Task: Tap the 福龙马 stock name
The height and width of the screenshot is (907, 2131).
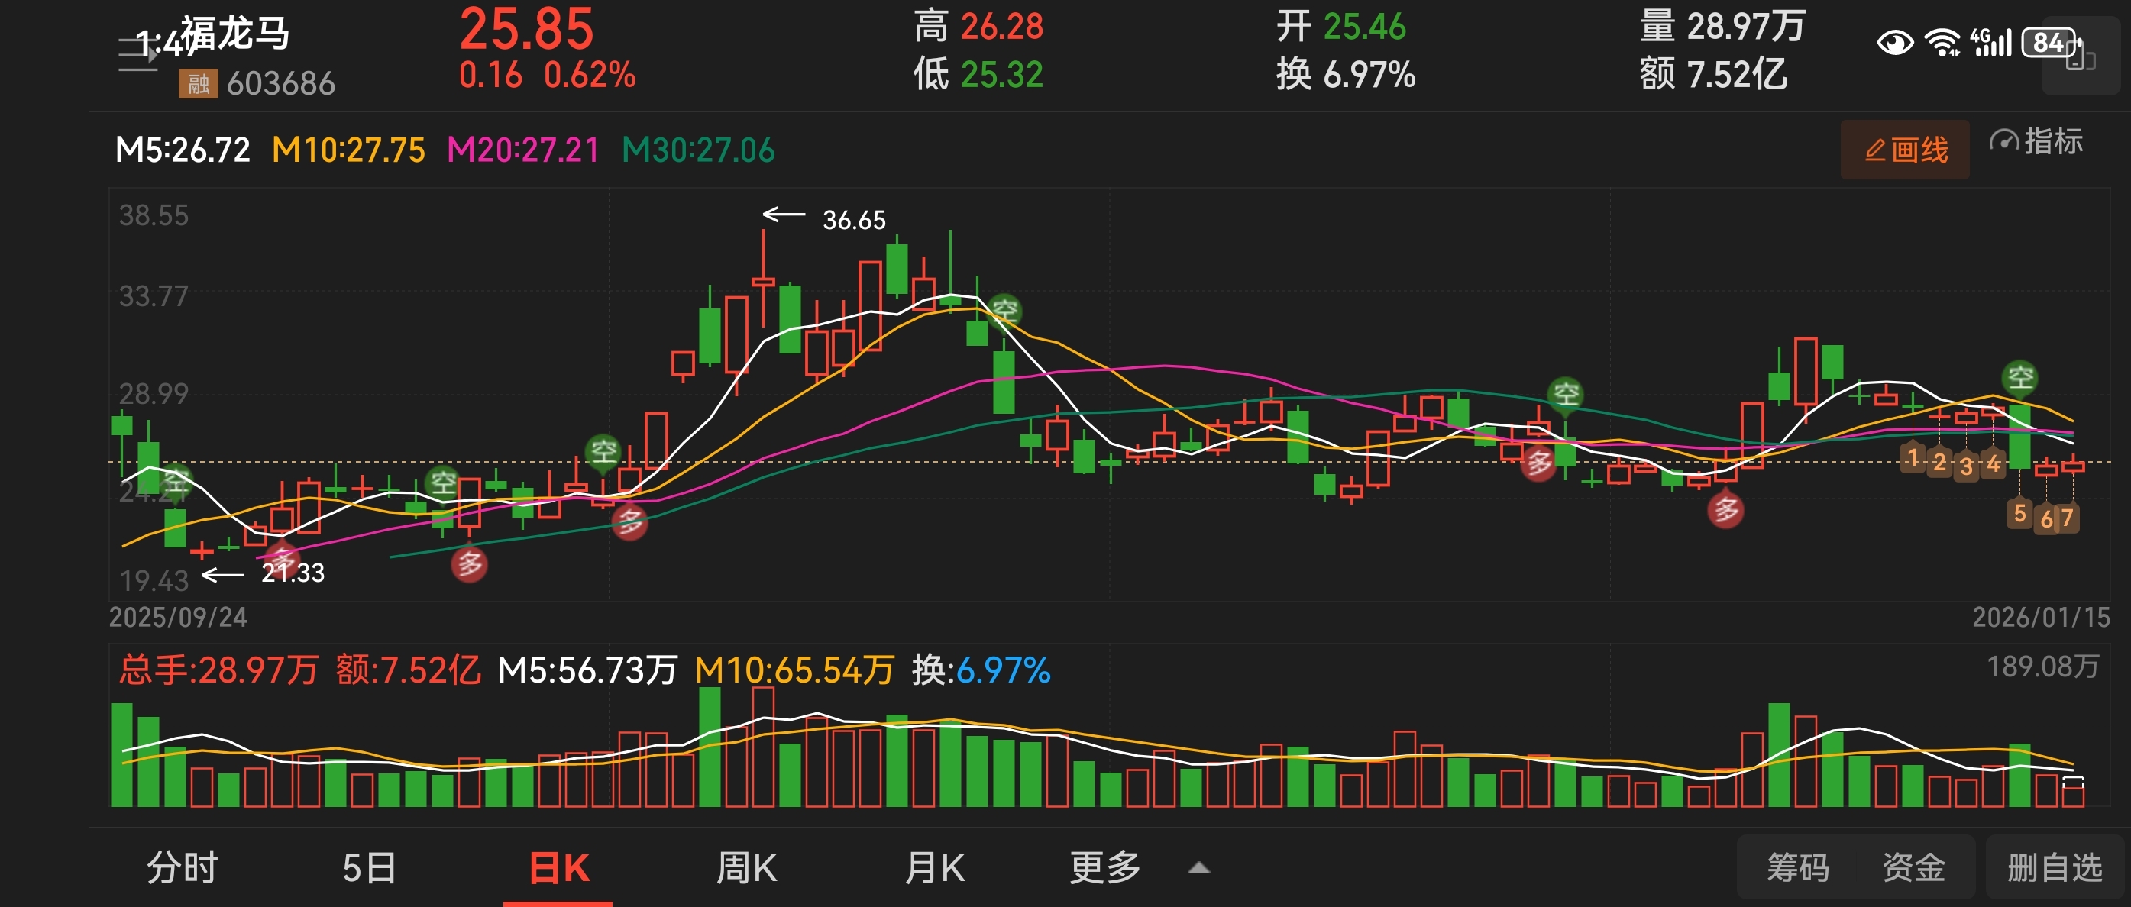Action: point(236,34)
